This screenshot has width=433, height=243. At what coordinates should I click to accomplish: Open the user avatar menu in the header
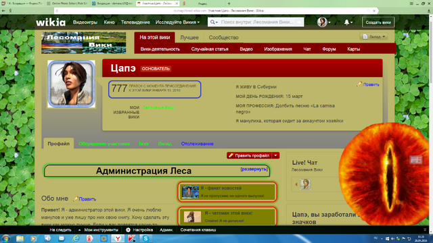coord(323,22)
